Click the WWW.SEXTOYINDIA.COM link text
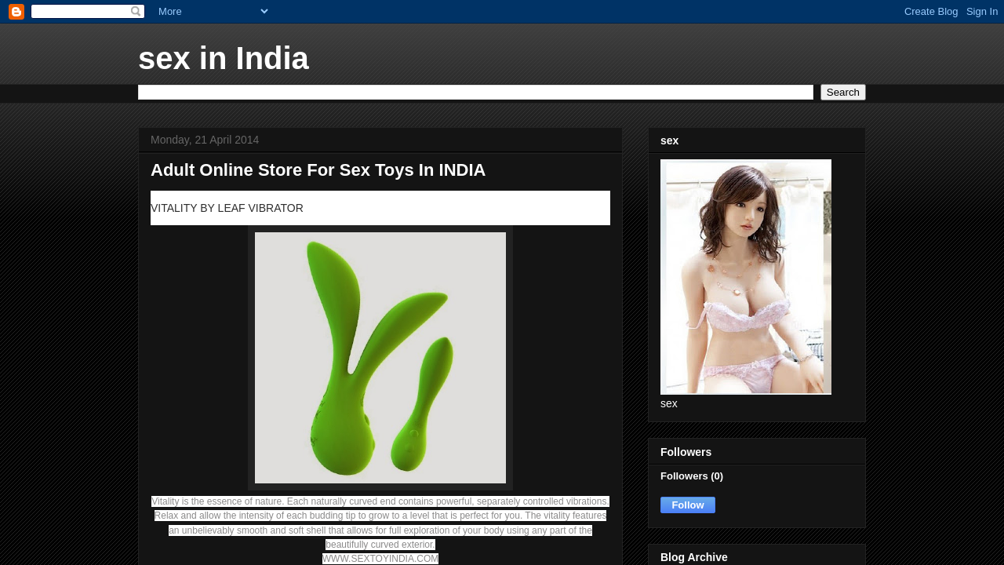 tap(380, 559)
